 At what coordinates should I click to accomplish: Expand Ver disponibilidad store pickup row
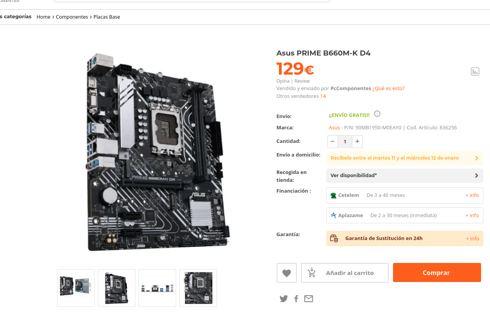[x=405, y=176]
